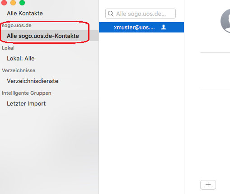Image resolution: width=230 pixels, height=194 pixels.
Task: Click the Lokal section header
Action: [x=8, y=48]
